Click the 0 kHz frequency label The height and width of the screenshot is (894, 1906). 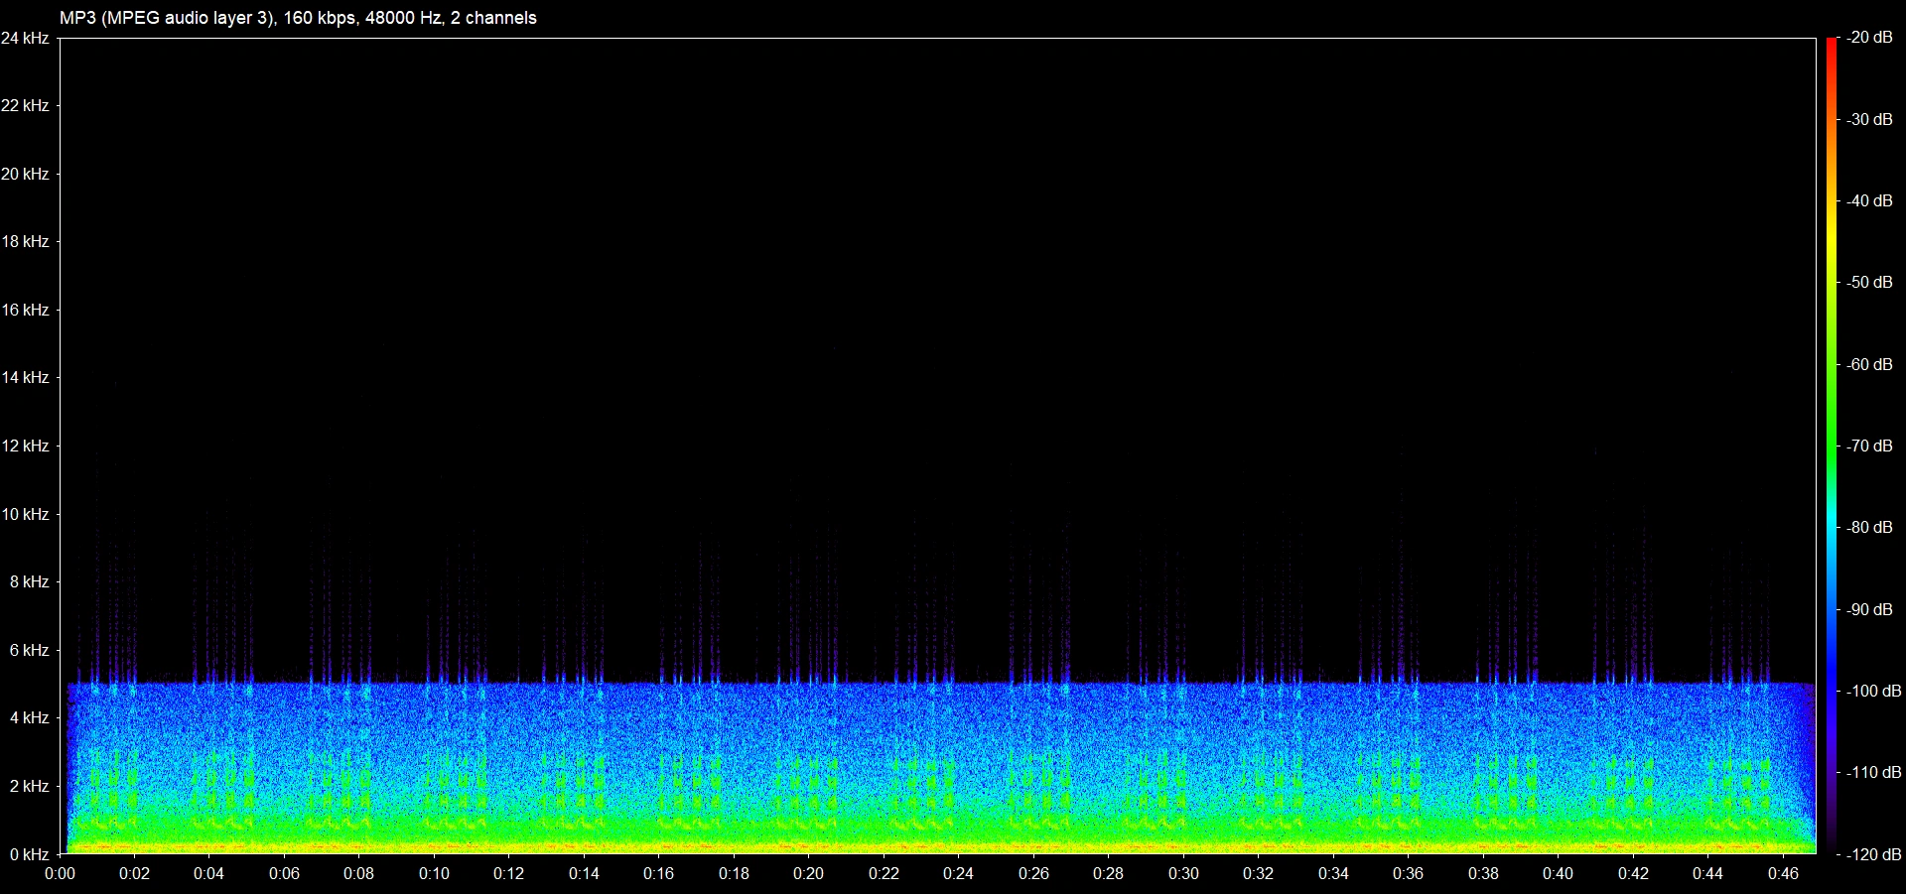[29, 854]
